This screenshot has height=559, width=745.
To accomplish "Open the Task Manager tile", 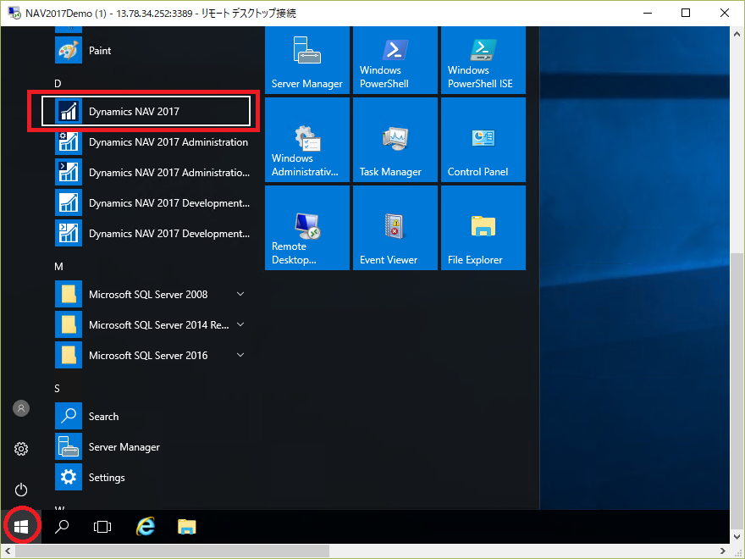I will (395, 140).
